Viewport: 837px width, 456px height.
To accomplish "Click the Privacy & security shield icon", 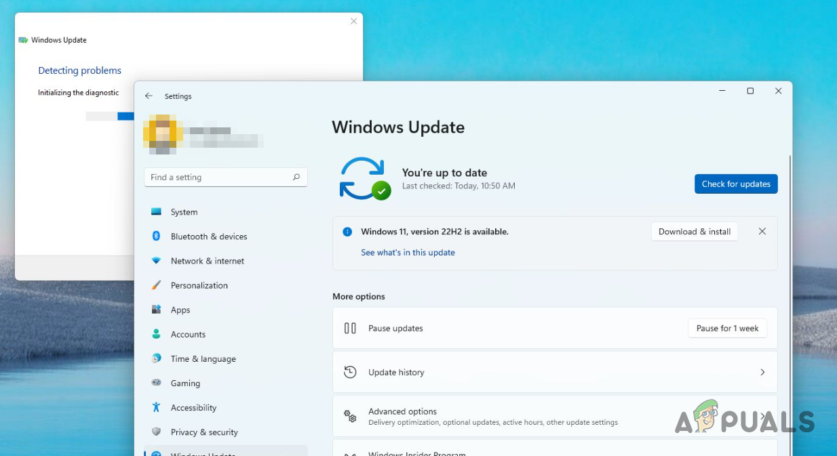I will [x=156, y=432].
